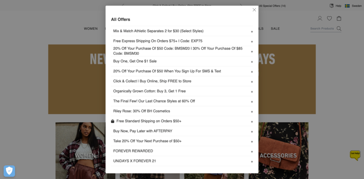
Task: Open the SALE navigation menu
Action: [275, 29]
